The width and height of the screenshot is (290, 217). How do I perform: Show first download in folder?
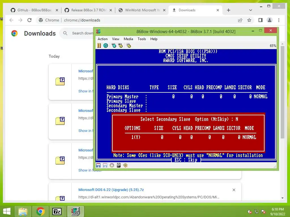coord(86,91)
